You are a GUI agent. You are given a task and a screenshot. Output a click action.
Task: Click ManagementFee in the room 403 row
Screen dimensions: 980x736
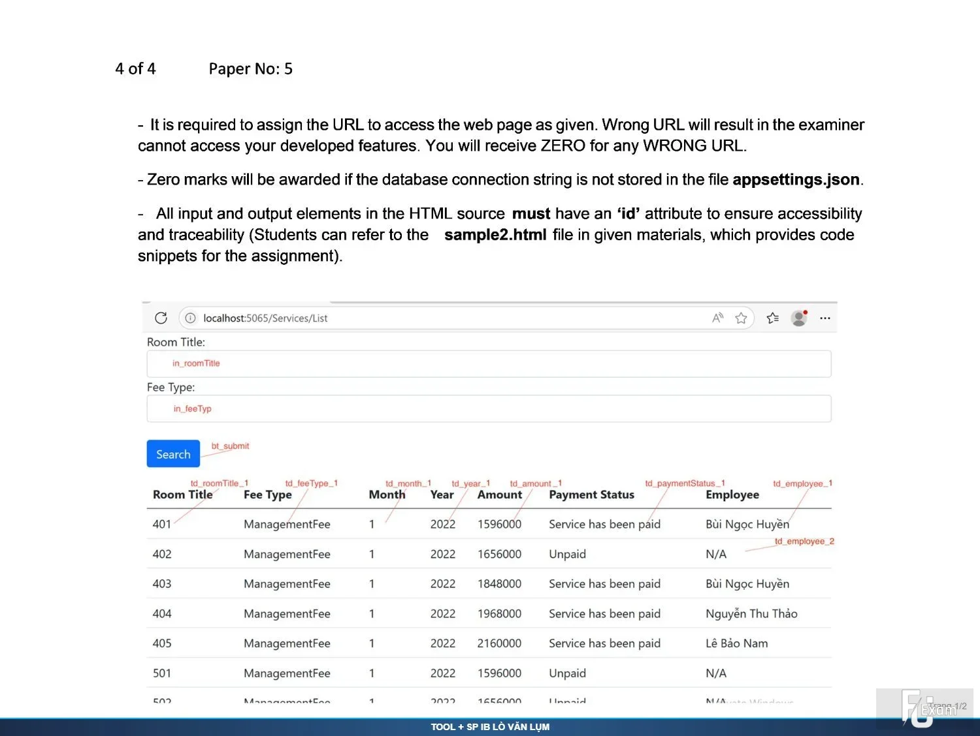pyautogui.click(x=287, y=583)
